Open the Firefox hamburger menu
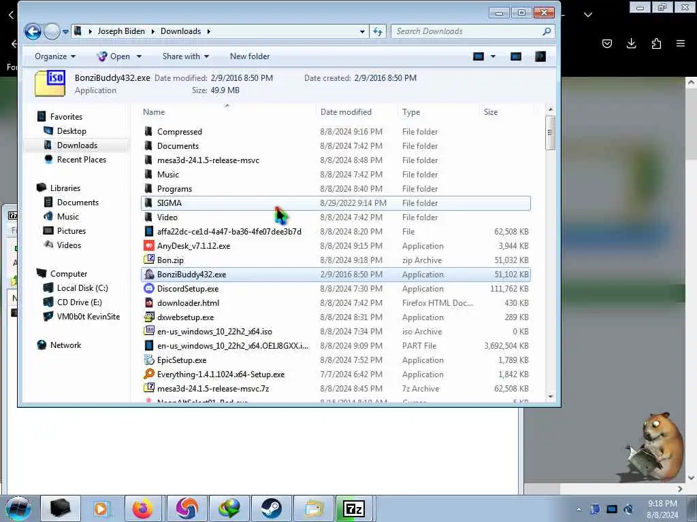The height and width of the screenshot is (522, 697). coord(680,43)
